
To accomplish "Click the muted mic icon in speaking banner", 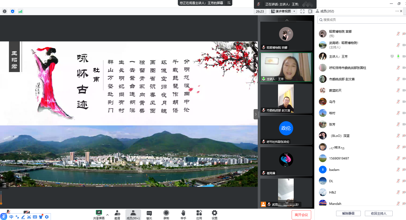I will [x=259, y=4].
